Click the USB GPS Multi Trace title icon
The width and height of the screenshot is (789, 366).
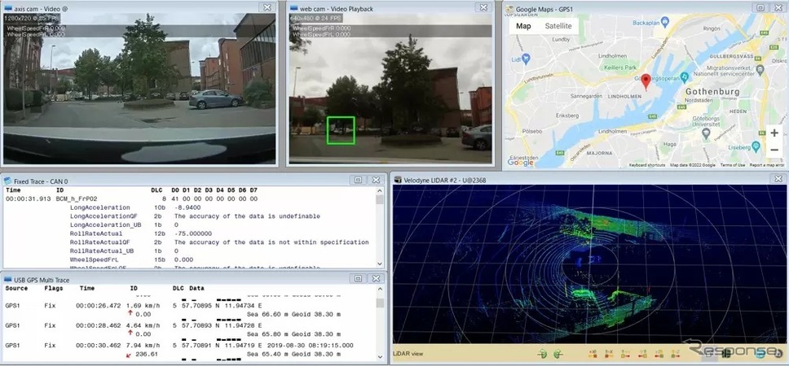(8, 280)
